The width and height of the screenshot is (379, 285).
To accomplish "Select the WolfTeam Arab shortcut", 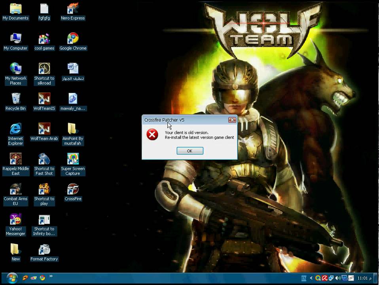I will (44, 132).
